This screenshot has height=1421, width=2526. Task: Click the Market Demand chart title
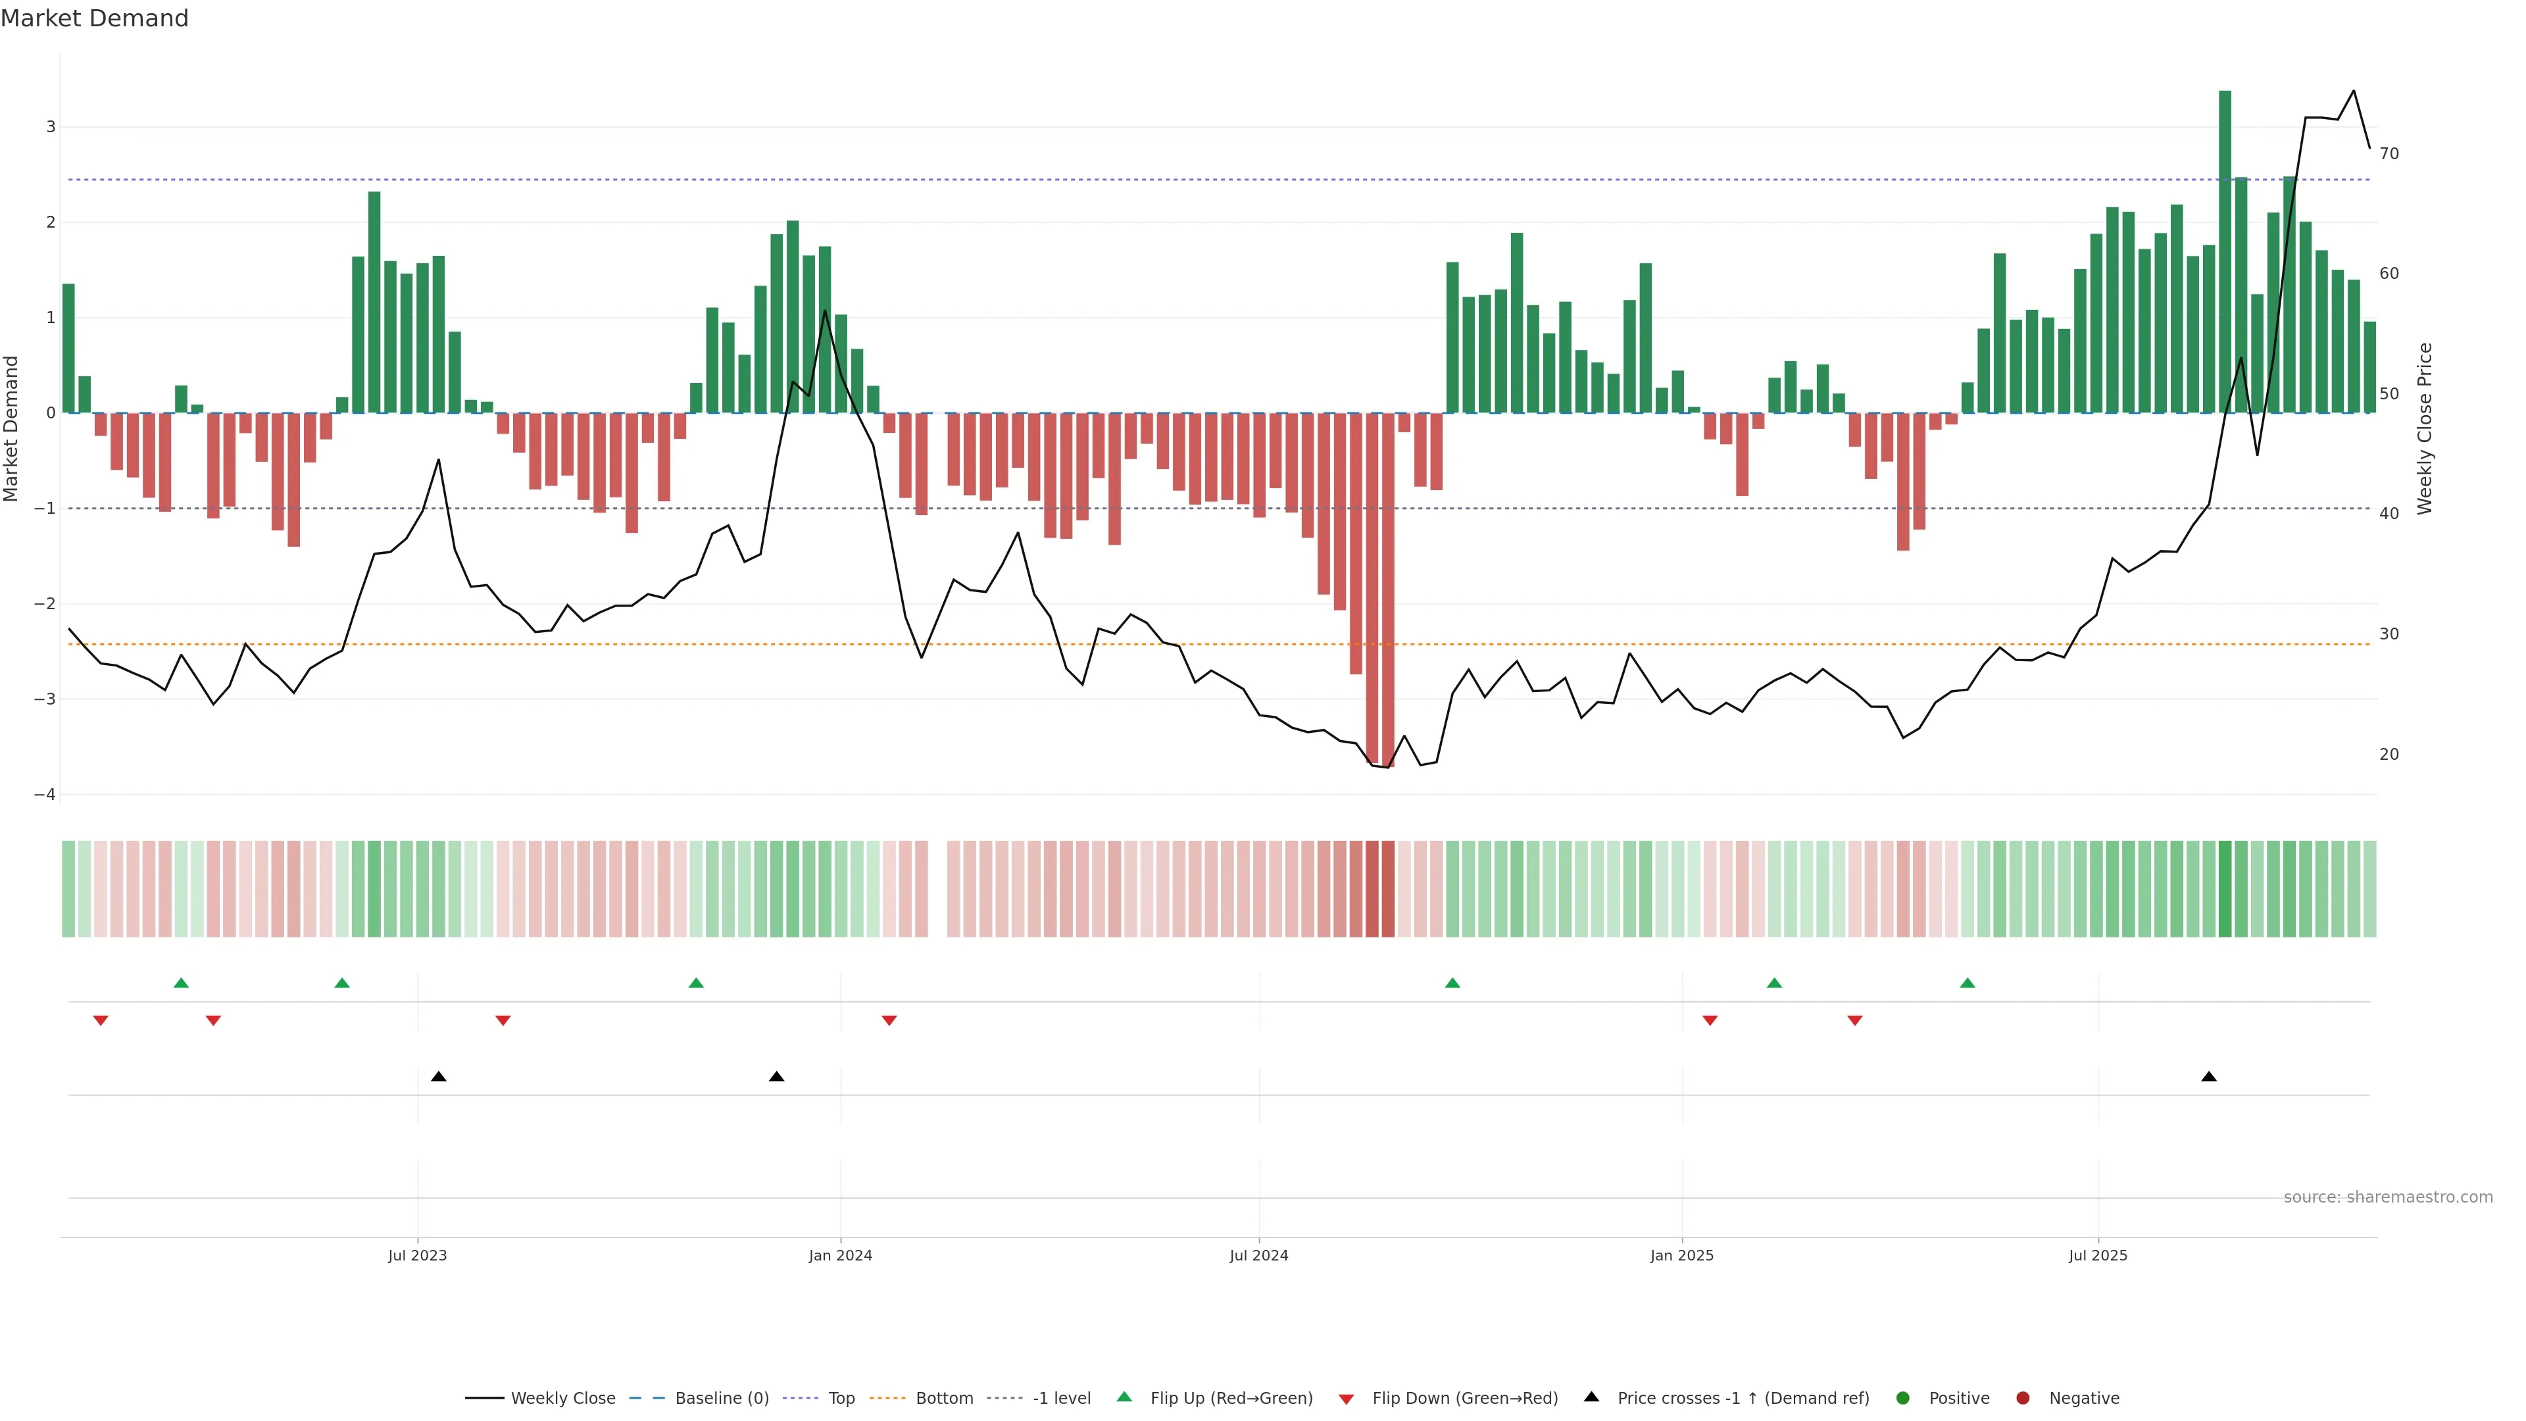pos(94,18)
